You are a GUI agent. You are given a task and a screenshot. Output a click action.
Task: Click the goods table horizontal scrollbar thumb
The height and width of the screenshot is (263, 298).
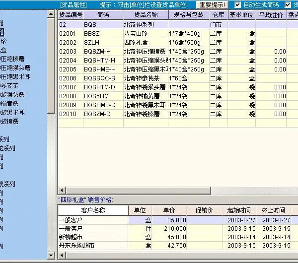click(139, 190)
